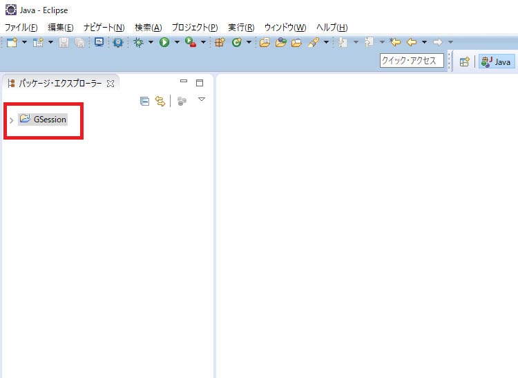Open the Back history dropdown arrow
518x378 pixels.
click(x=424, y=42)
